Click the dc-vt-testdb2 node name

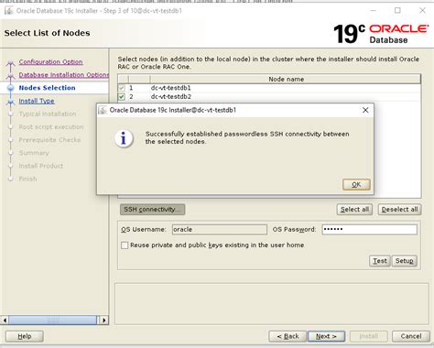(x=170, y=97)
